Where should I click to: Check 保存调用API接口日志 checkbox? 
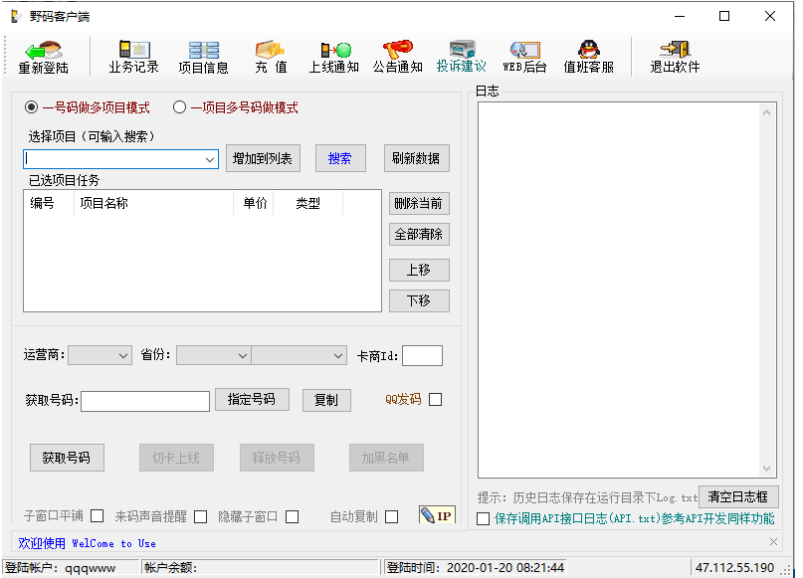coord(483,518)
